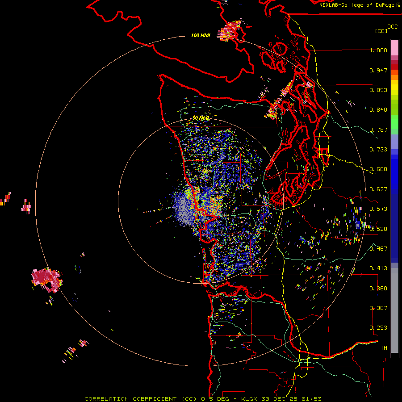Select the 0.893 scale value
The width and height of the screenshot is (402, 402).
point(378,90)
